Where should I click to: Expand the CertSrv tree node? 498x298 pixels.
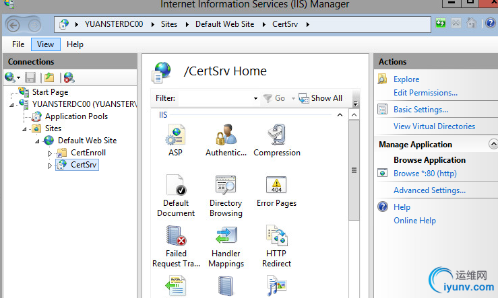pos(50,165)
